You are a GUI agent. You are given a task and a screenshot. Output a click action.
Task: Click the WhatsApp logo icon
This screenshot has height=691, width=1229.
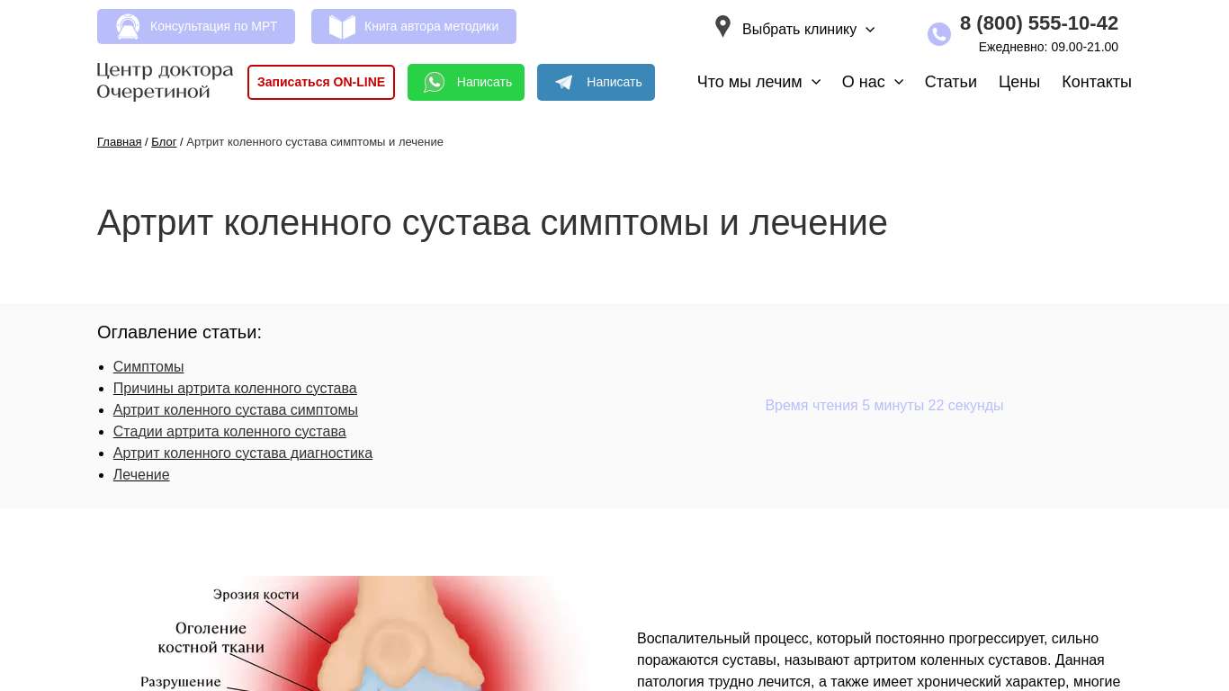tap(435, 82)
